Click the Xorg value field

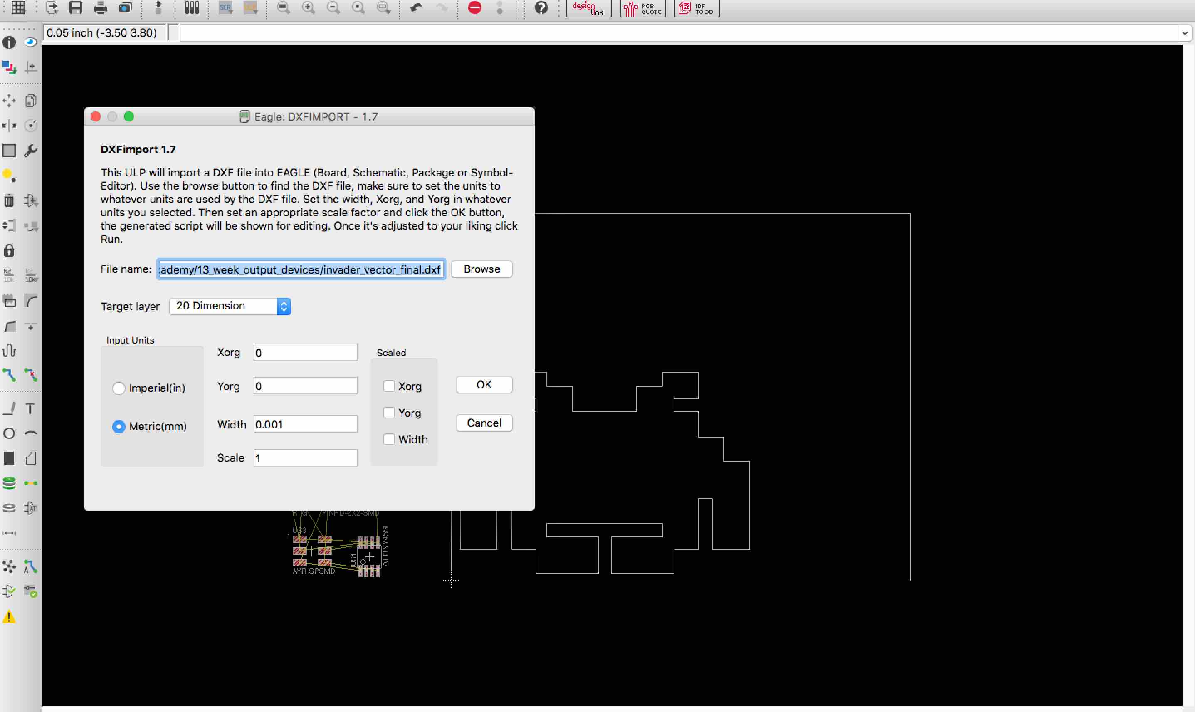point(306,353)
